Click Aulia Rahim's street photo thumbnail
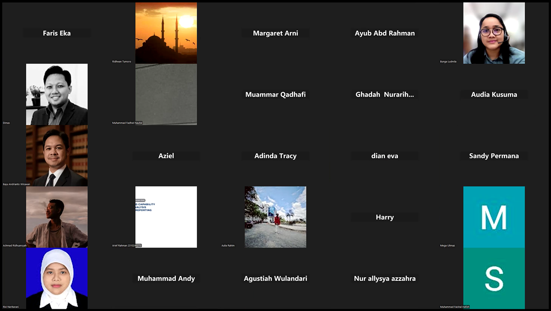551x311 pixels. (x=275, y=217)
